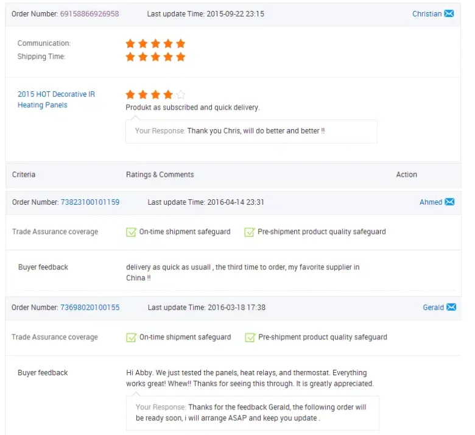Click first star of the product rating
Screen dimensions: 475x435
(x=130, y=94)
